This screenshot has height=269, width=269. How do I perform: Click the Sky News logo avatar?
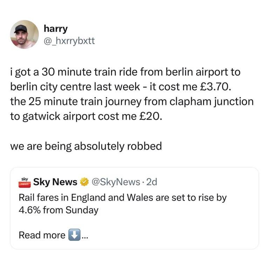[24, 182]
